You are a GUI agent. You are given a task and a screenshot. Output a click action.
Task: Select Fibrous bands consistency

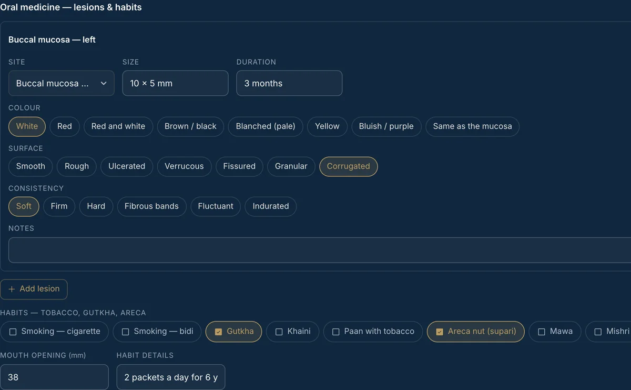click(x=151, y=206)
